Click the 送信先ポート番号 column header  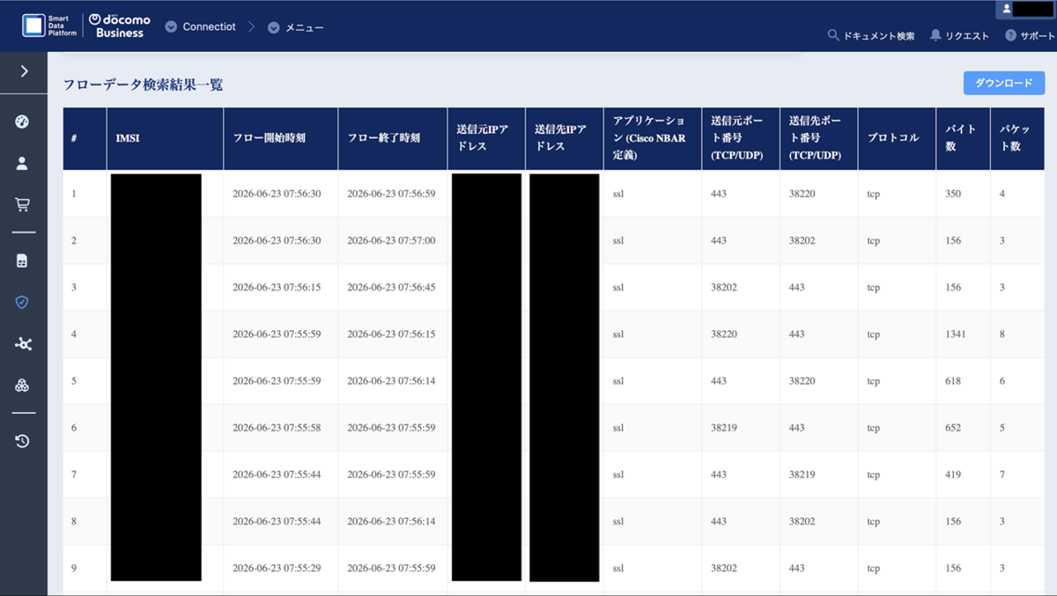pos(818,138)
